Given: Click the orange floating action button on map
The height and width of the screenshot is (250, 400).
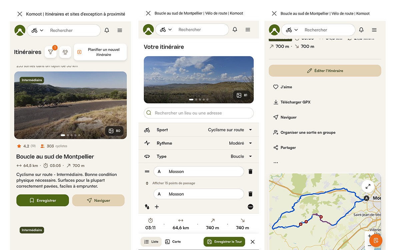Looking at the screenshot, I should click(376, 240).
